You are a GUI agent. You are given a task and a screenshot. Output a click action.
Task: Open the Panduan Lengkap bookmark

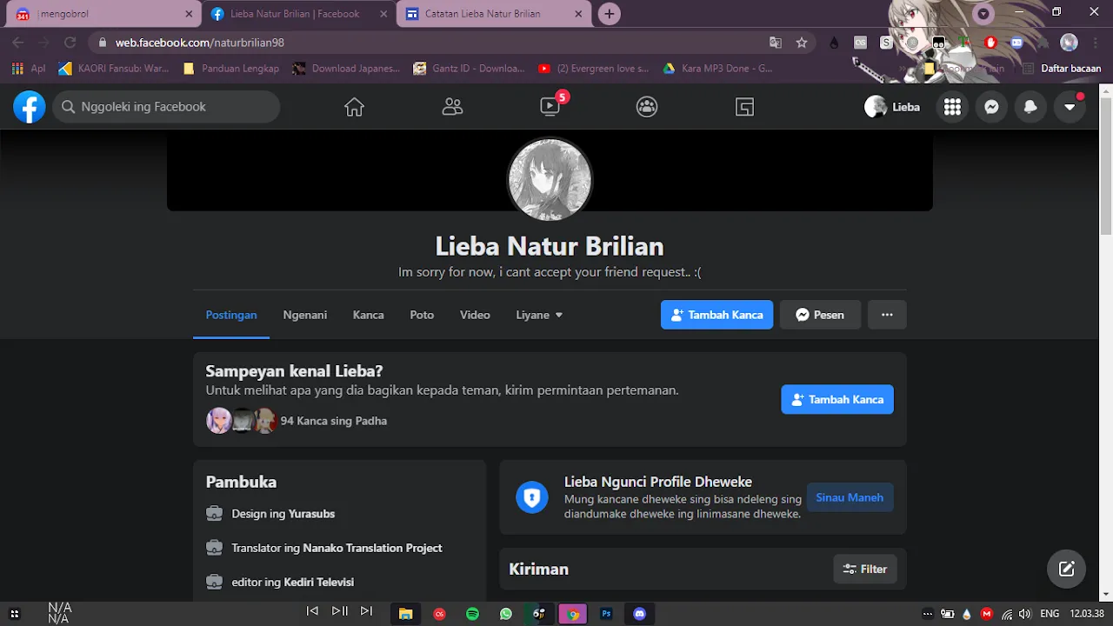(x=231, y=68)
